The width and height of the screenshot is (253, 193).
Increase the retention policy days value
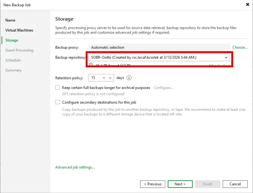pyautogui.click(x=110, y=78)
